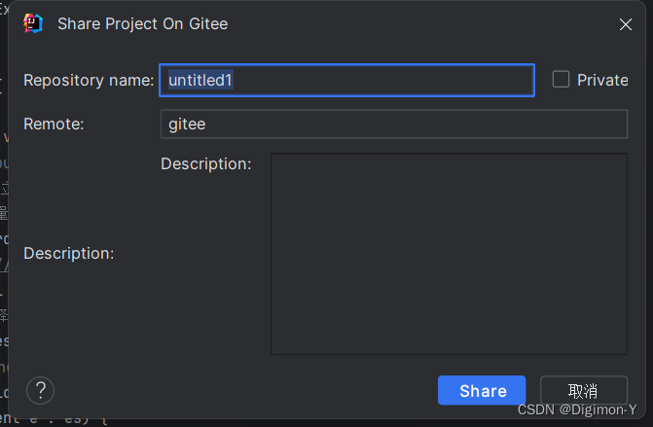Close the Share Project On Gitee dialog
This screenshot has height=427, width=653.
[627, 23]
